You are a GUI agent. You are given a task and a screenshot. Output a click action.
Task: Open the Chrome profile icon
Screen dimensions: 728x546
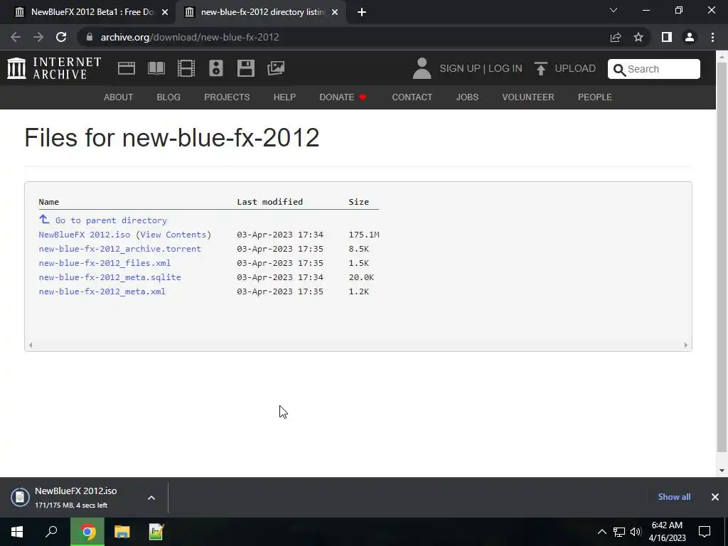point(690,37)
